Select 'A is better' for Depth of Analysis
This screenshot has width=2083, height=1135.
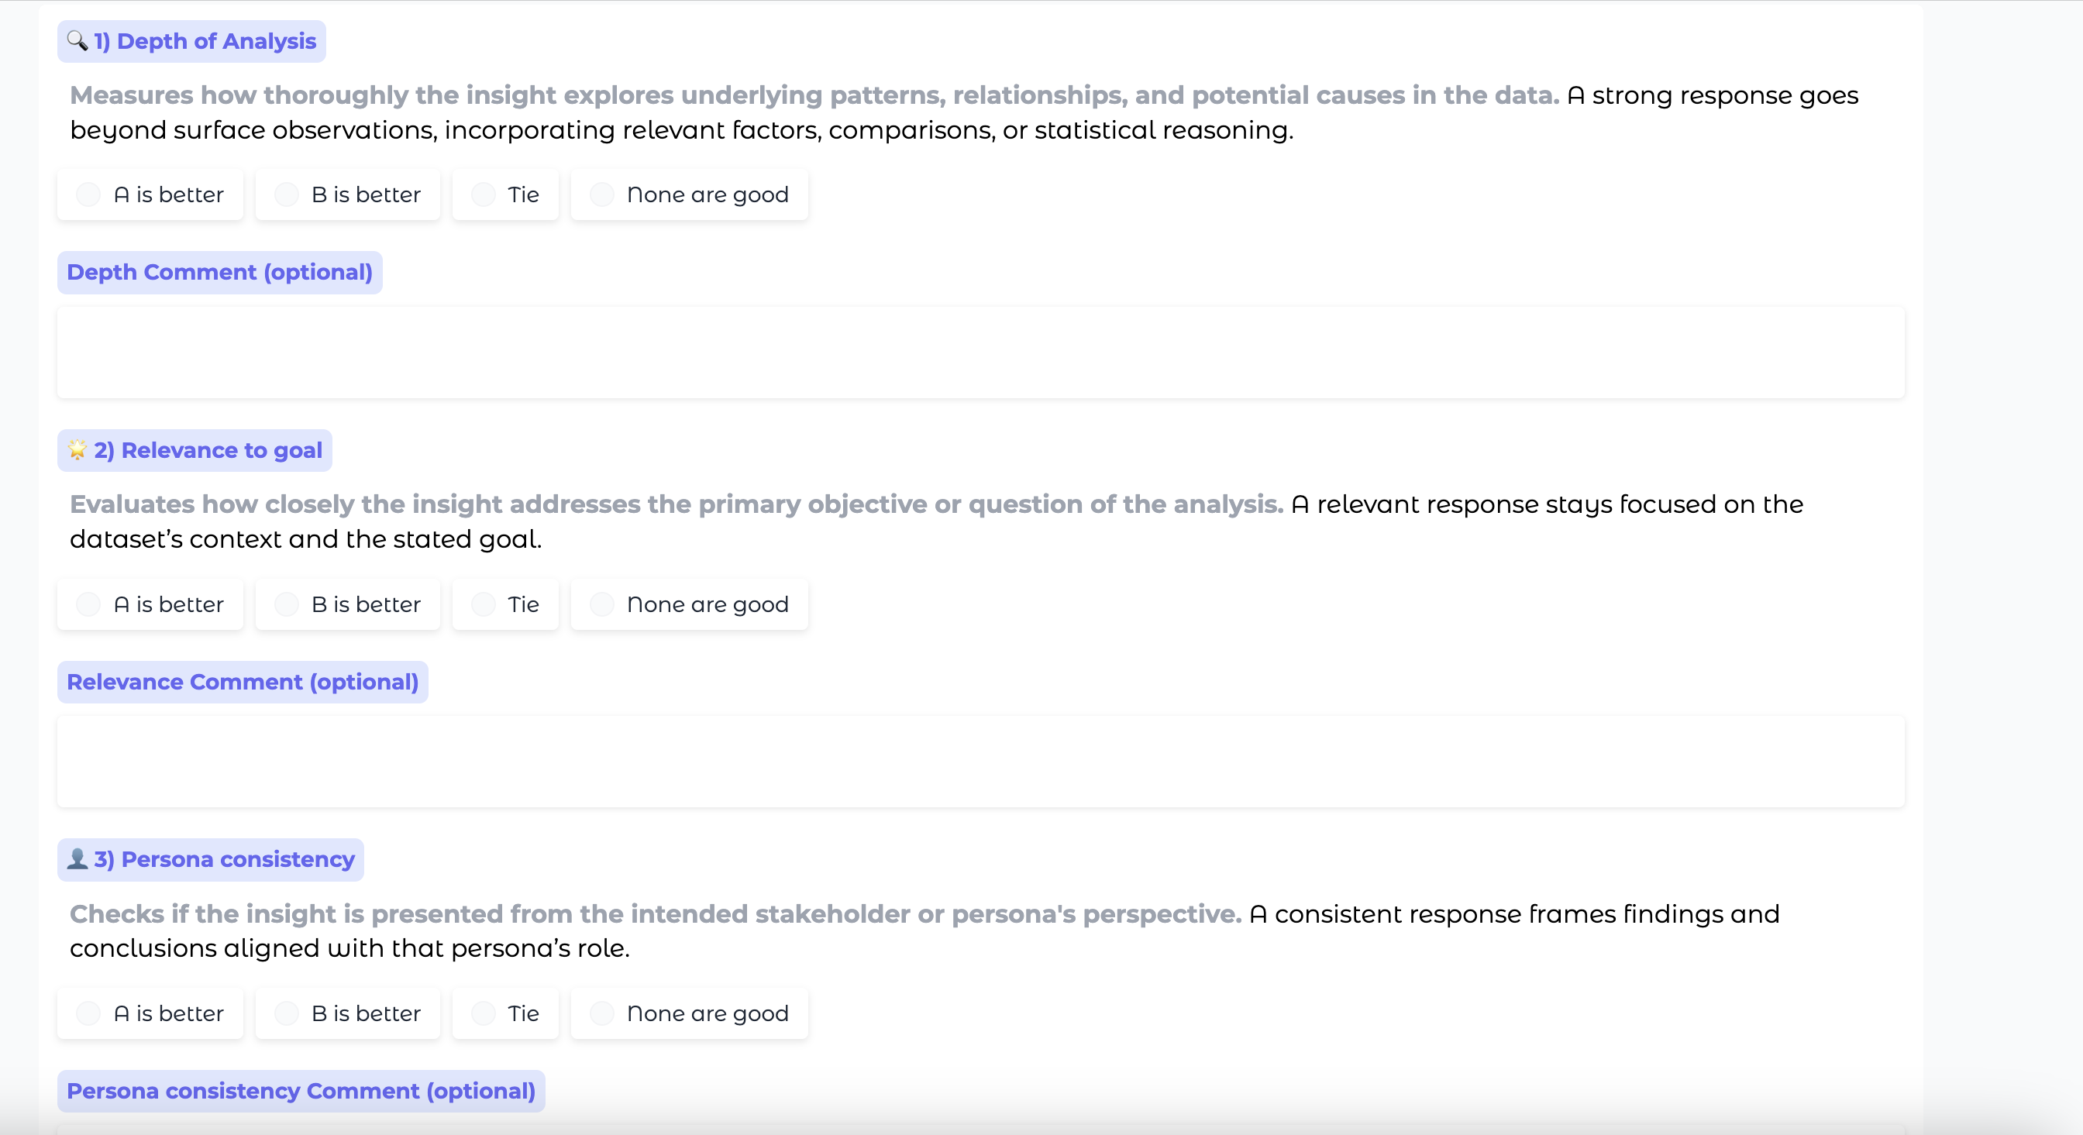(88, 194)
